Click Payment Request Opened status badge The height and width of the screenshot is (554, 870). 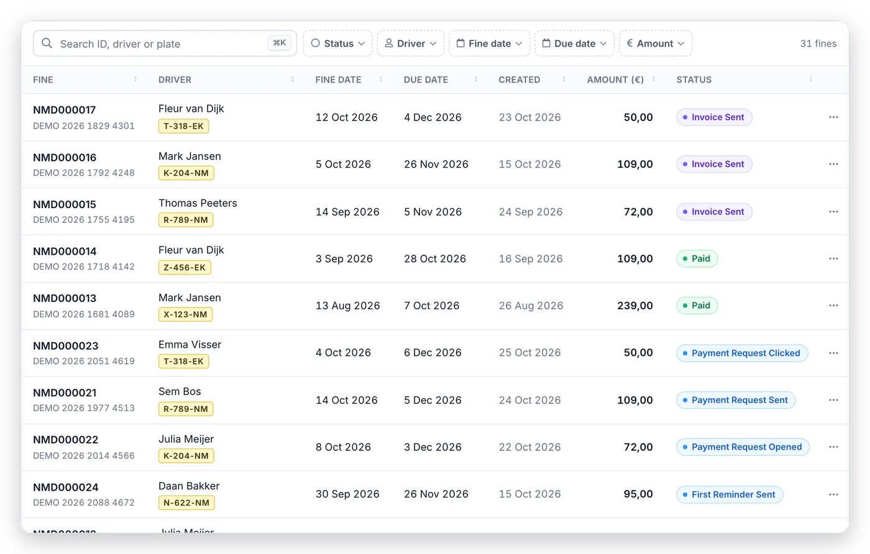click(x=743, y=447)
